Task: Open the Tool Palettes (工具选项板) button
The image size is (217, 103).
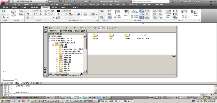Action: coord(118,14)
